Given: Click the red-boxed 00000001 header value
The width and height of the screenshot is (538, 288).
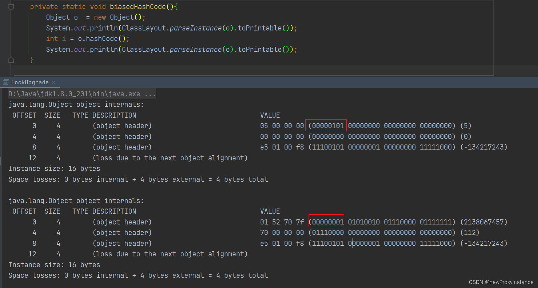Looking at the screenshot, I should pos(326,222).
